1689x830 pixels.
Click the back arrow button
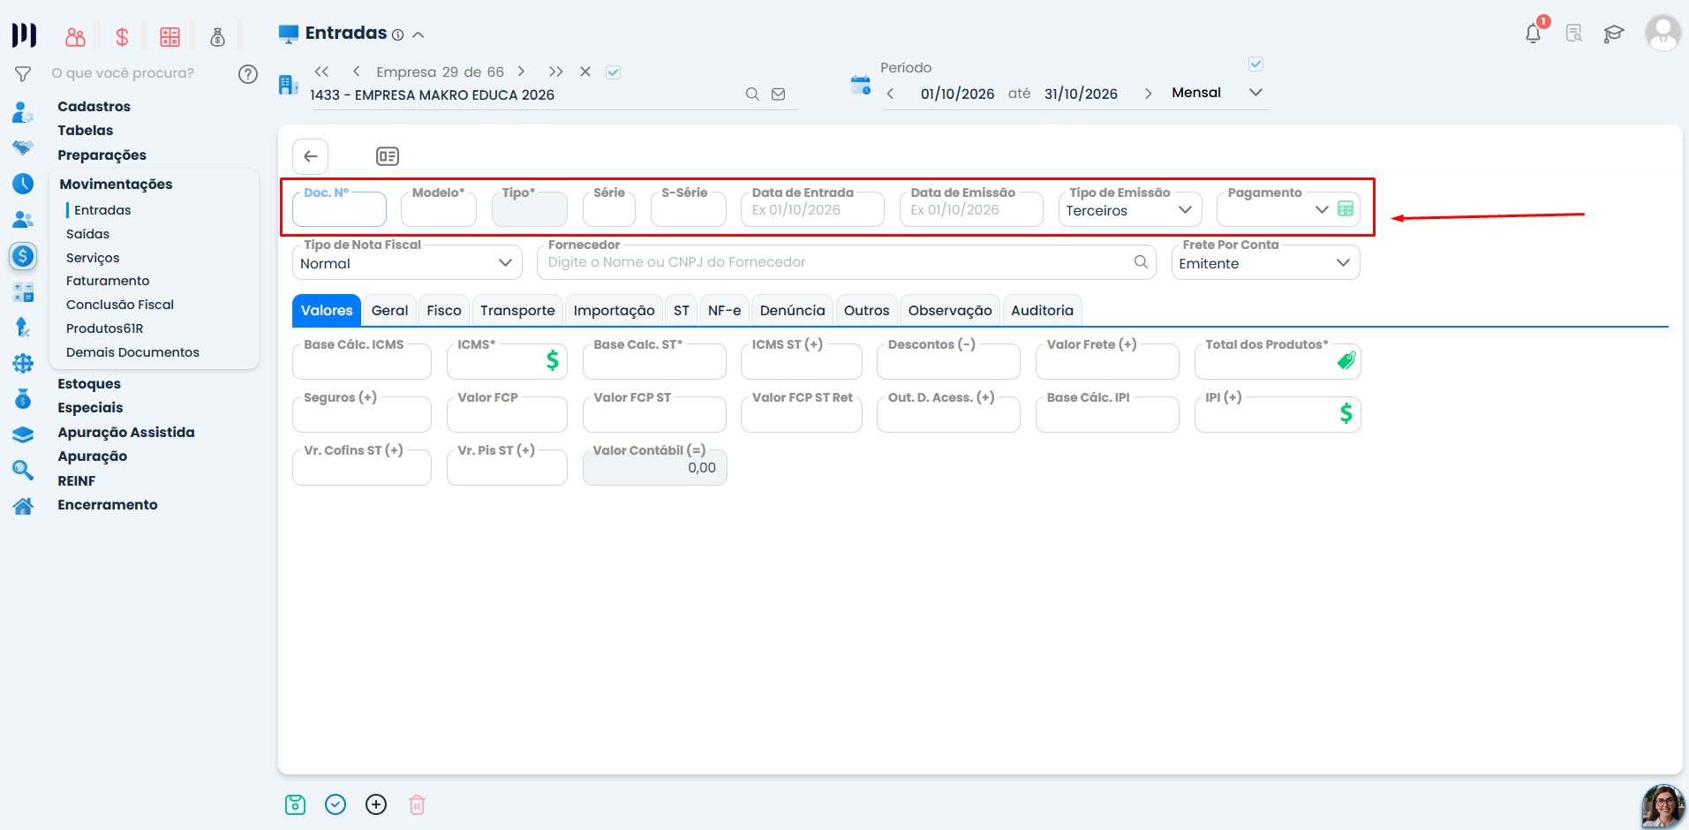(311, 156)
